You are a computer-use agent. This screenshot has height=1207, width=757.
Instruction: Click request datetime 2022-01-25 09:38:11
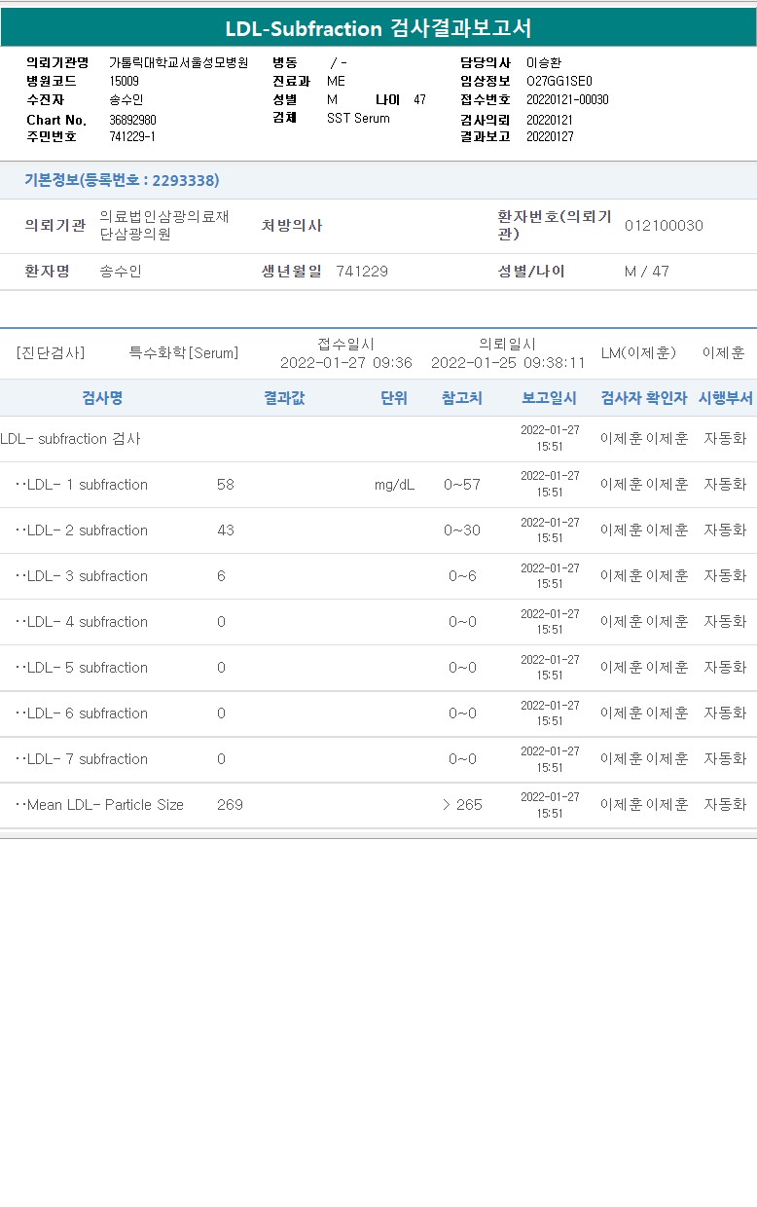pyautogui.click(x=508, y=362)
